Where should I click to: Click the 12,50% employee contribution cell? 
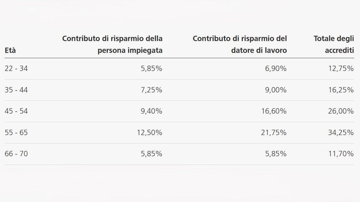149,133
